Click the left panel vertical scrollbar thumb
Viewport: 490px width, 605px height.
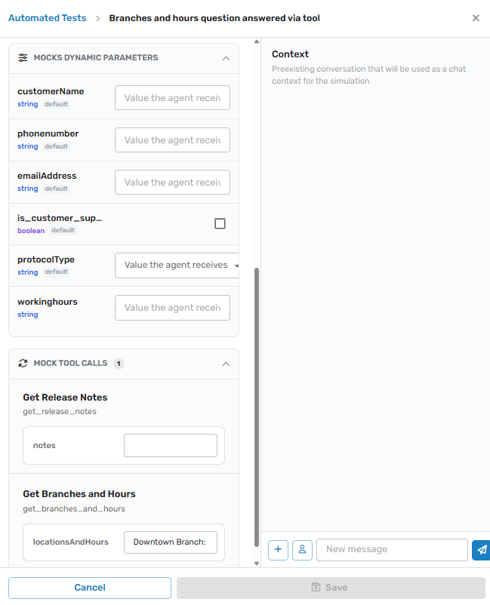257,407
